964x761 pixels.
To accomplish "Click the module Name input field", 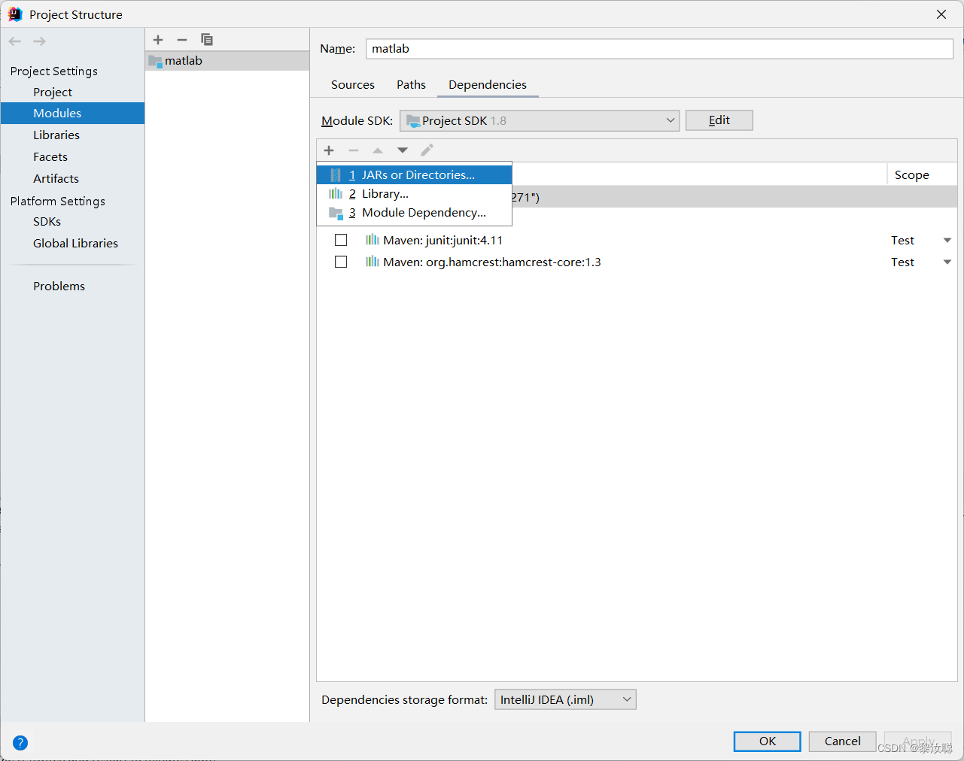I will [659, 48].
